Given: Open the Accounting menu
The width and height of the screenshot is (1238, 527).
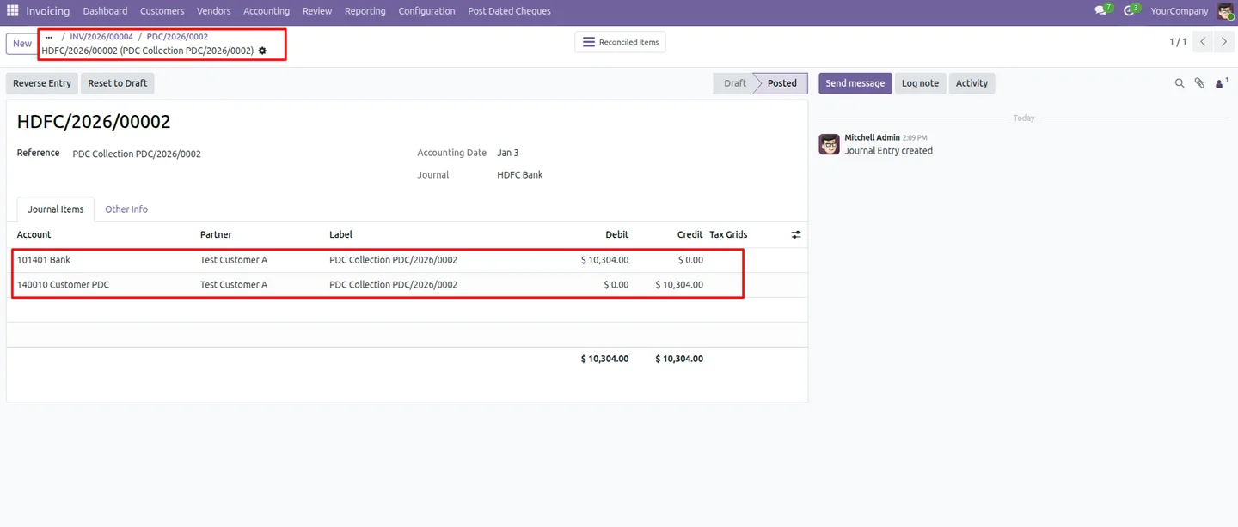Looking at the screenshot, I should 267,11.
